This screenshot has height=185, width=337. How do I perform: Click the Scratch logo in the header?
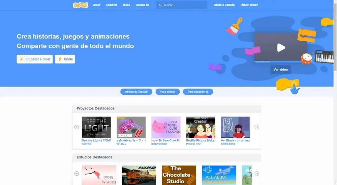[x=81, y=5]
